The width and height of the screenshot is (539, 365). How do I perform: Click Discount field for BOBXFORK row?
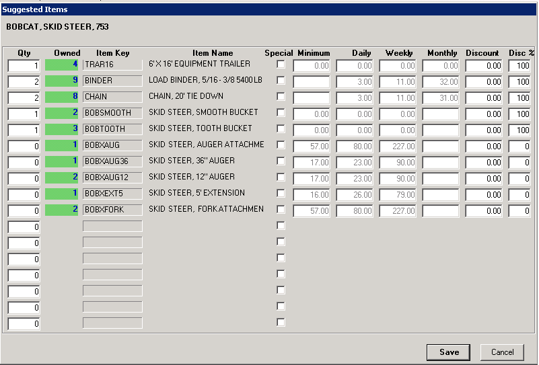point(484,211)
